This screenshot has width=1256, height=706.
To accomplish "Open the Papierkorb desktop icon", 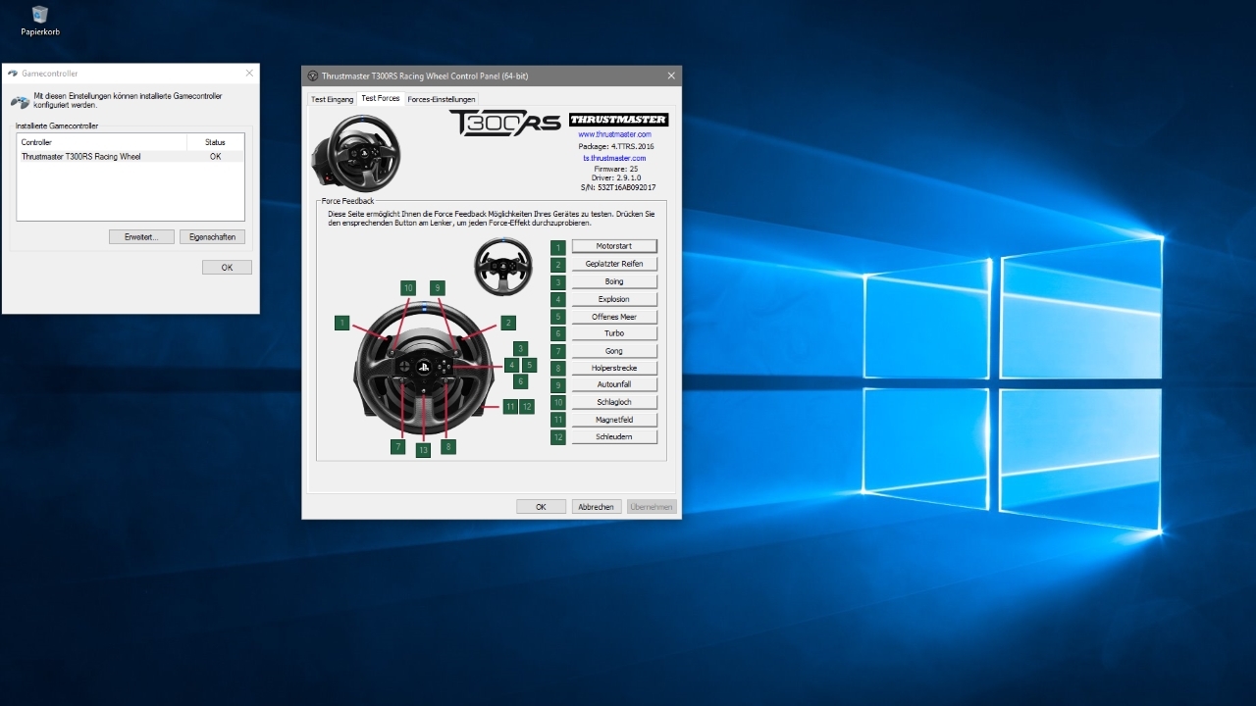I will click(x=40, y=21).
